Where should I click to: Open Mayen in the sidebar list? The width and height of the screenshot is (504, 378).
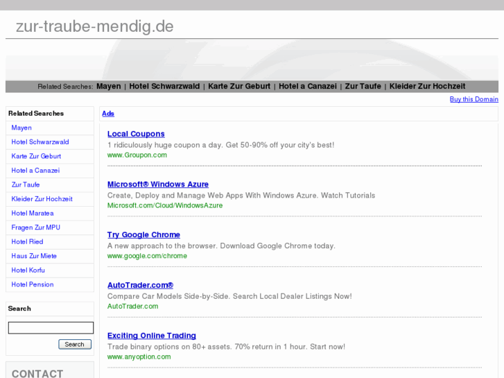(x=21, y=128)
